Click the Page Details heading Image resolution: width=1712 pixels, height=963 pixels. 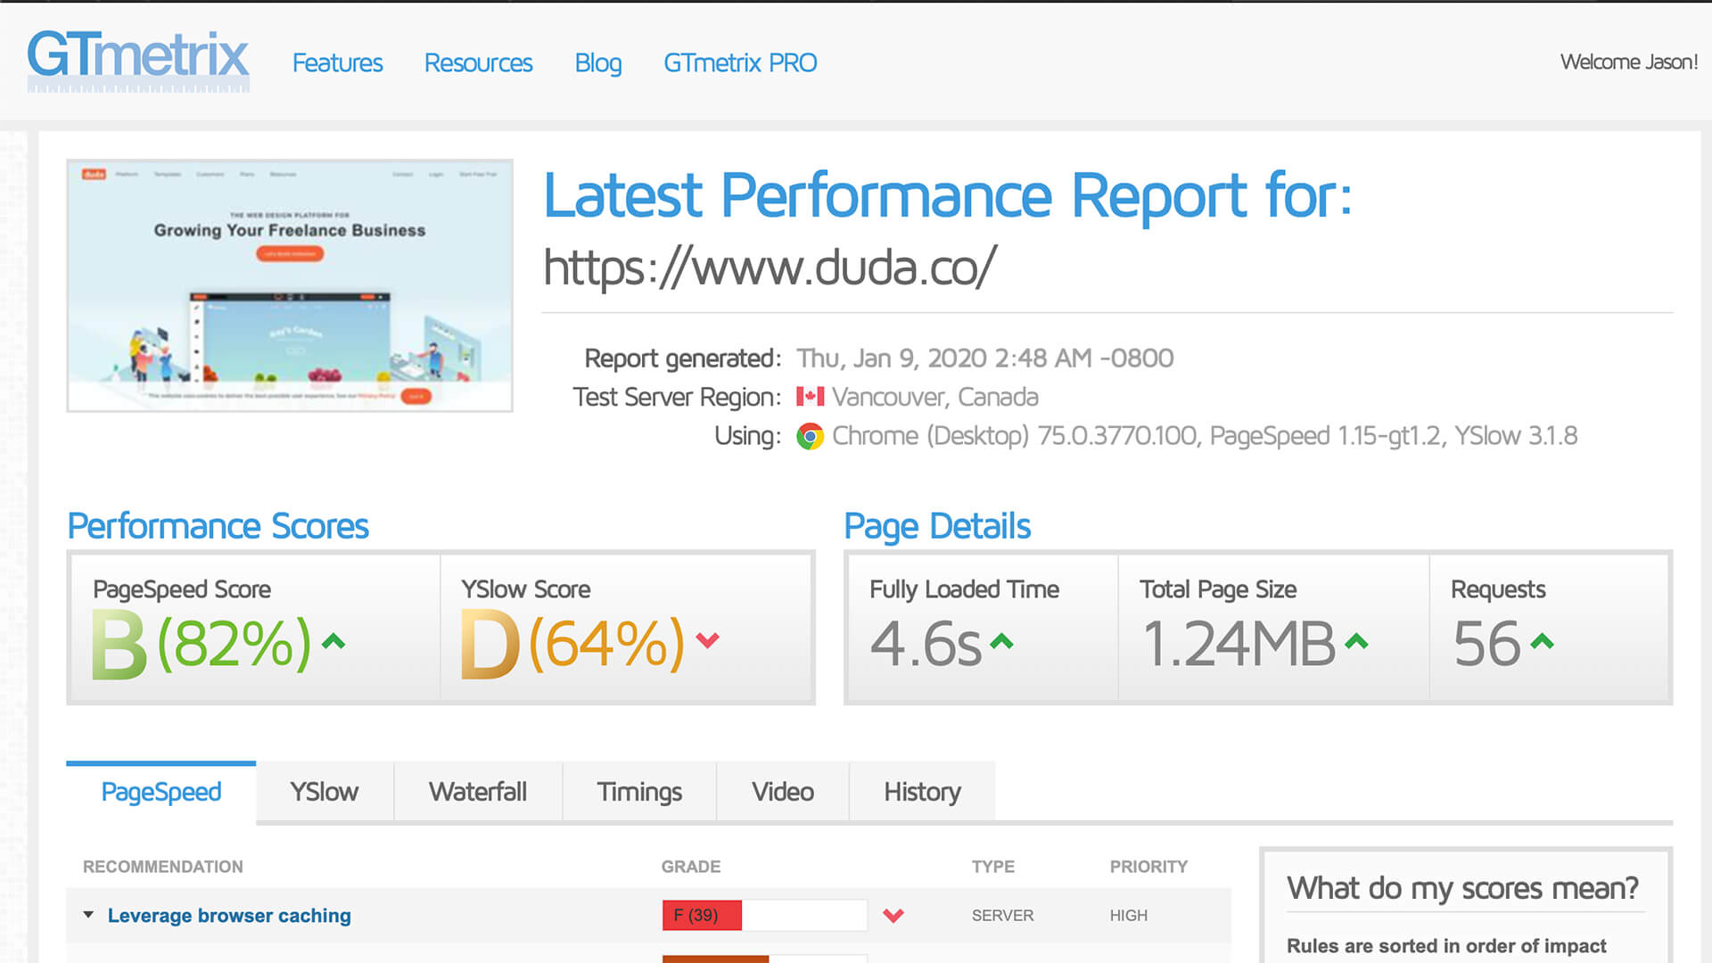pyautogui.click(x=937, y=527)
